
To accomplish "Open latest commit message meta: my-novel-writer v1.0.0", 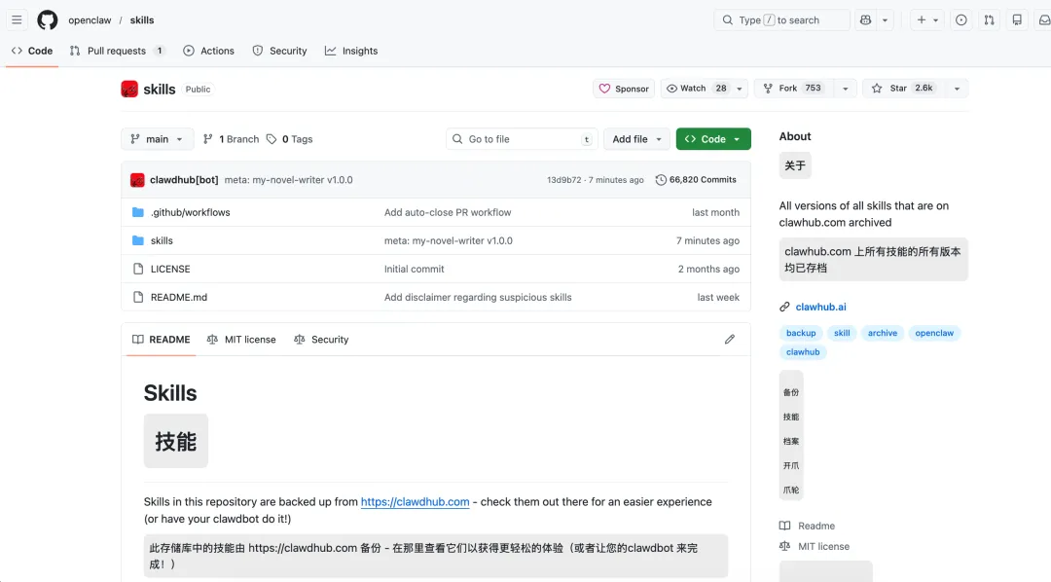I will [289, 180].
